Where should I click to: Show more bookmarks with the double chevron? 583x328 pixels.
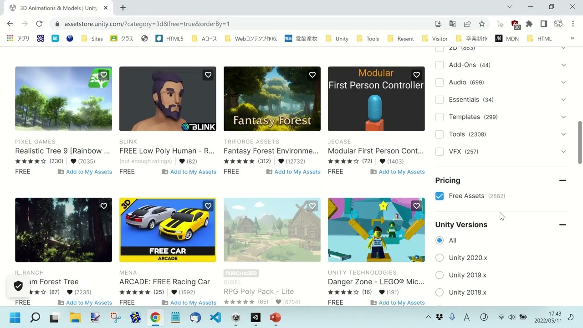pyautogui.click(x=573, y=39)
